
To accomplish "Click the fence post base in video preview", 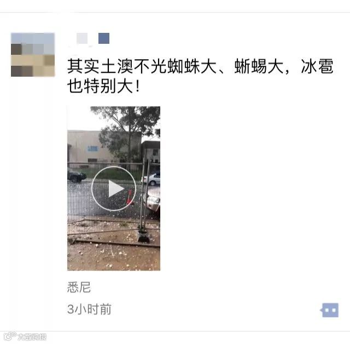I will tap(144, 237).
